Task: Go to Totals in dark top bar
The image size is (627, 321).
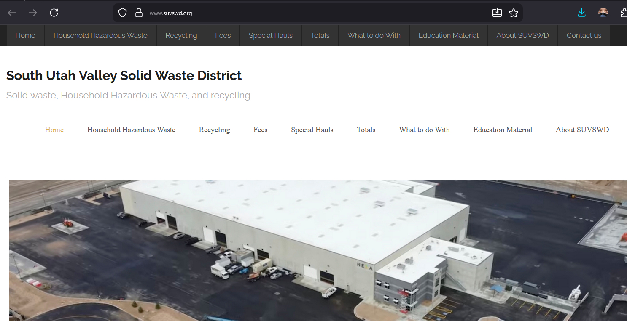Action: tap(320, 35)
